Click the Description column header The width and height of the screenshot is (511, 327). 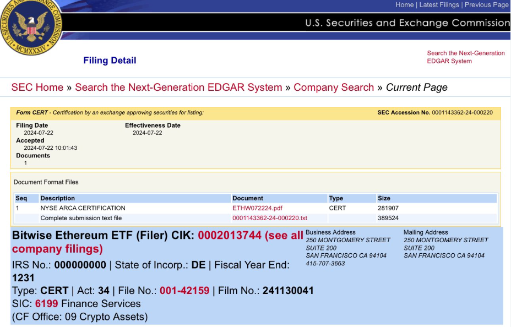(57, 198)
